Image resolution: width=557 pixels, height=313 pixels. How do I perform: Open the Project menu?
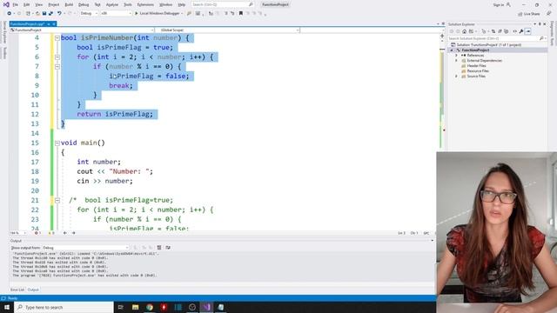click(x=54, y=4)
